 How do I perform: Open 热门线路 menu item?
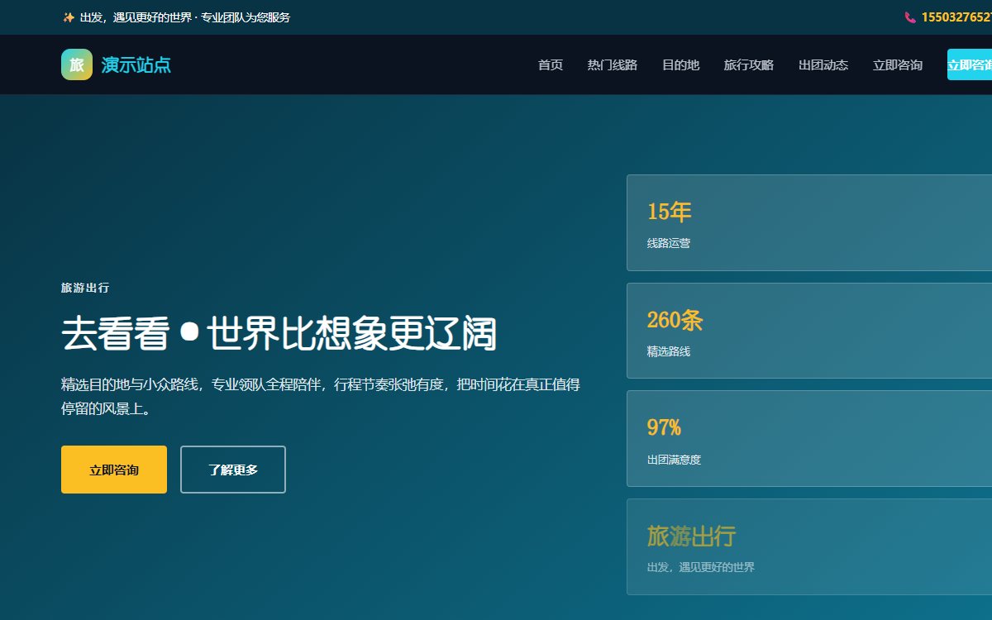click(x=613, y=64)
